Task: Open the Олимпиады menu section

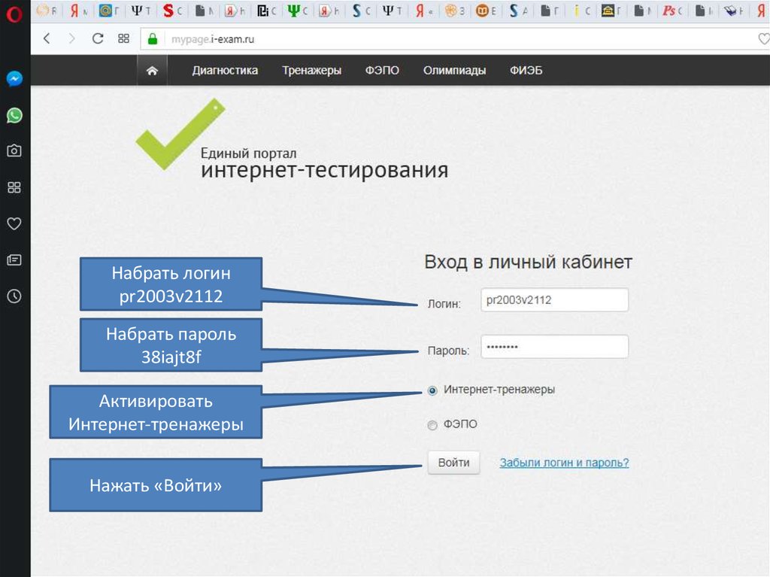Action: pos(455,70)
